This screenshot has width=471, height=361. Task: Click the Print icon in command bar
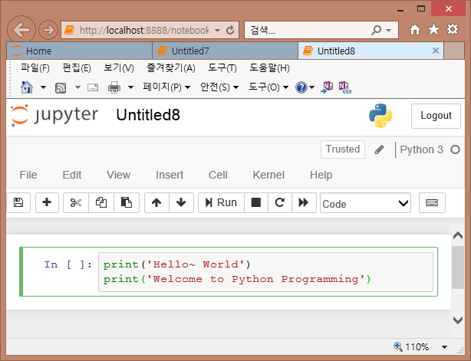tap(114, 87)
